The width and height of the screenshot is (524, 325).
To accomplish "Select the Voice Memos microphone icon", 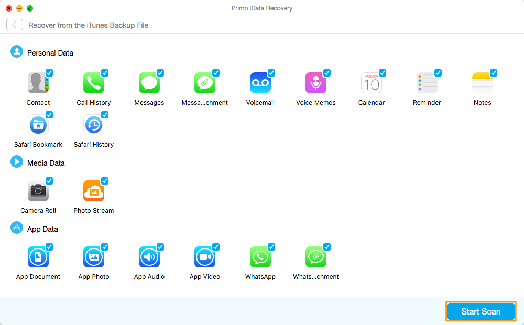I will [x=315, y=83].
